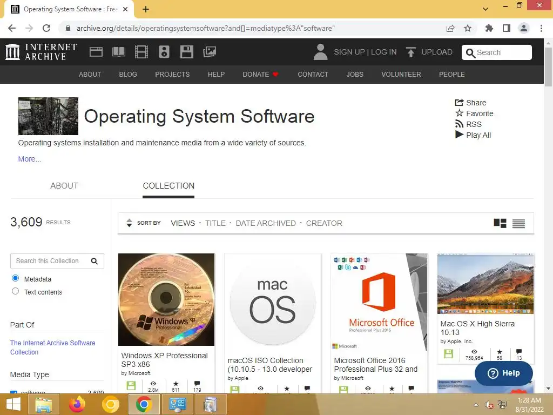Click the SIGN UP | LOG IN link
The width and height of the screenshot is (553, 415).
tap(365, 52)
